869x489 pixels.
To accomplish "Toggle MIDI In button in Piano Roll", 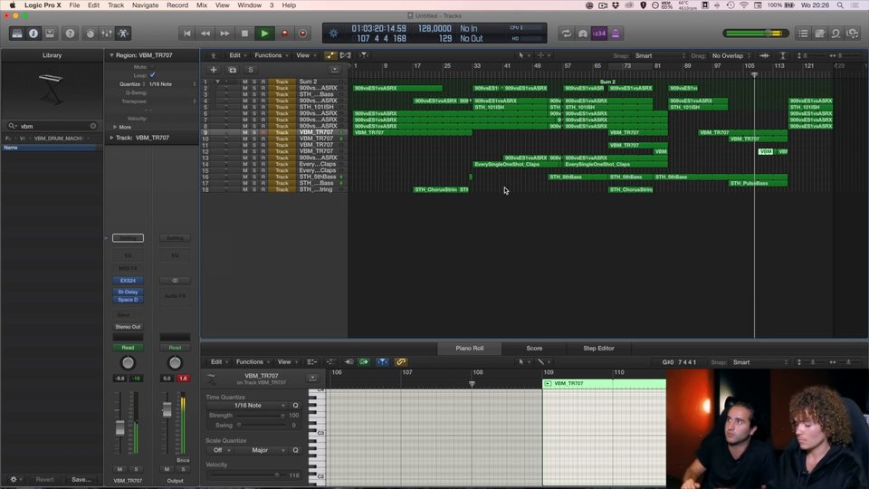I will (x=349, y=362).
